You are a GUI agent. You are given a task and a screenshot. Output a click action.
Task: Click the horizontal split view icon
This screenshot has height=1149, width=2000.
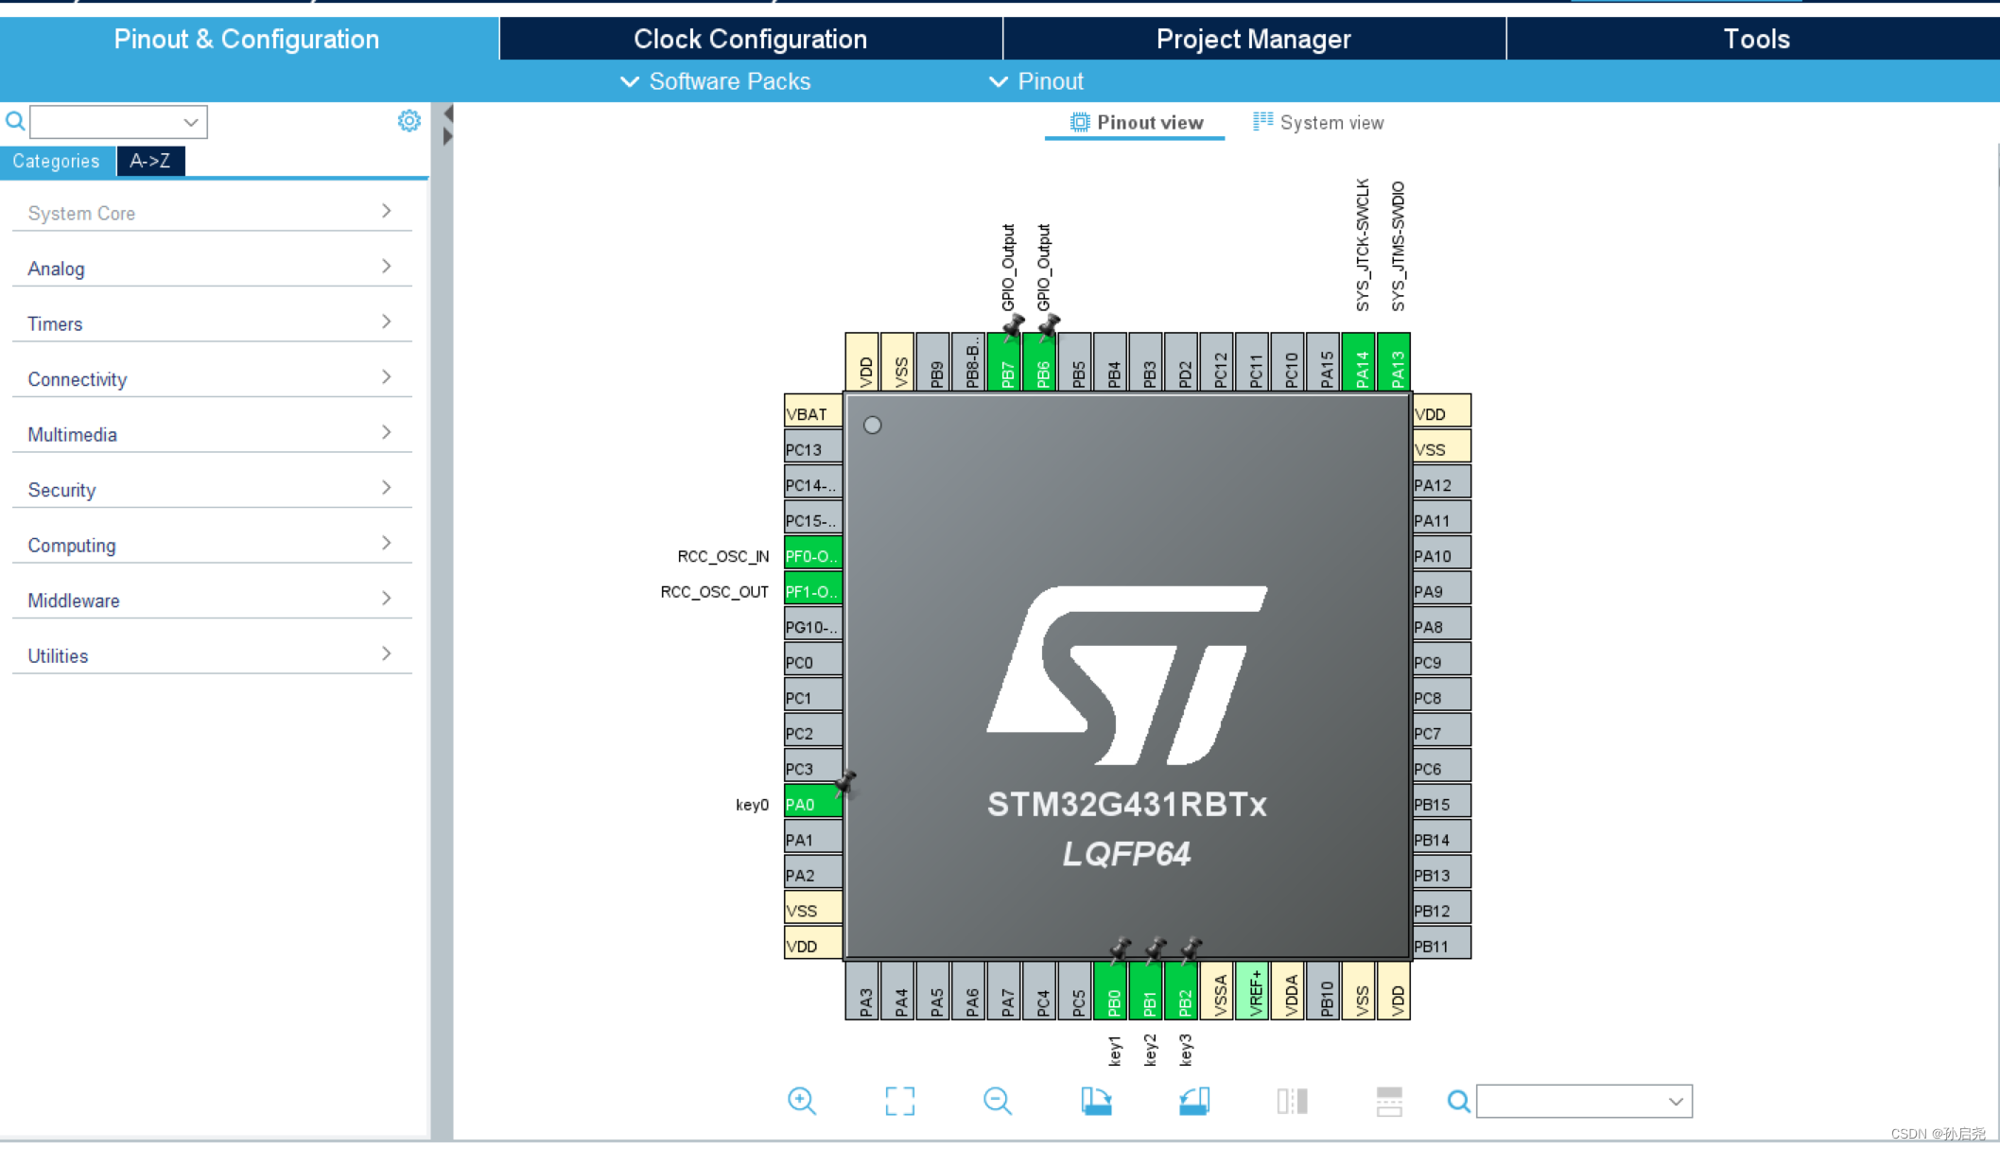1388,1101
